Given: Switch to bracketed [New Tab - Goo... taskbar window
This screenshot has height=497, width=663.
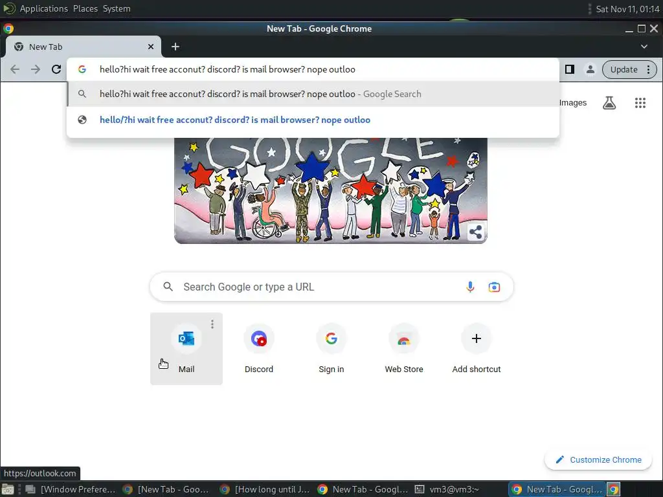Looking at the screenshot, I should click(166, 489).
